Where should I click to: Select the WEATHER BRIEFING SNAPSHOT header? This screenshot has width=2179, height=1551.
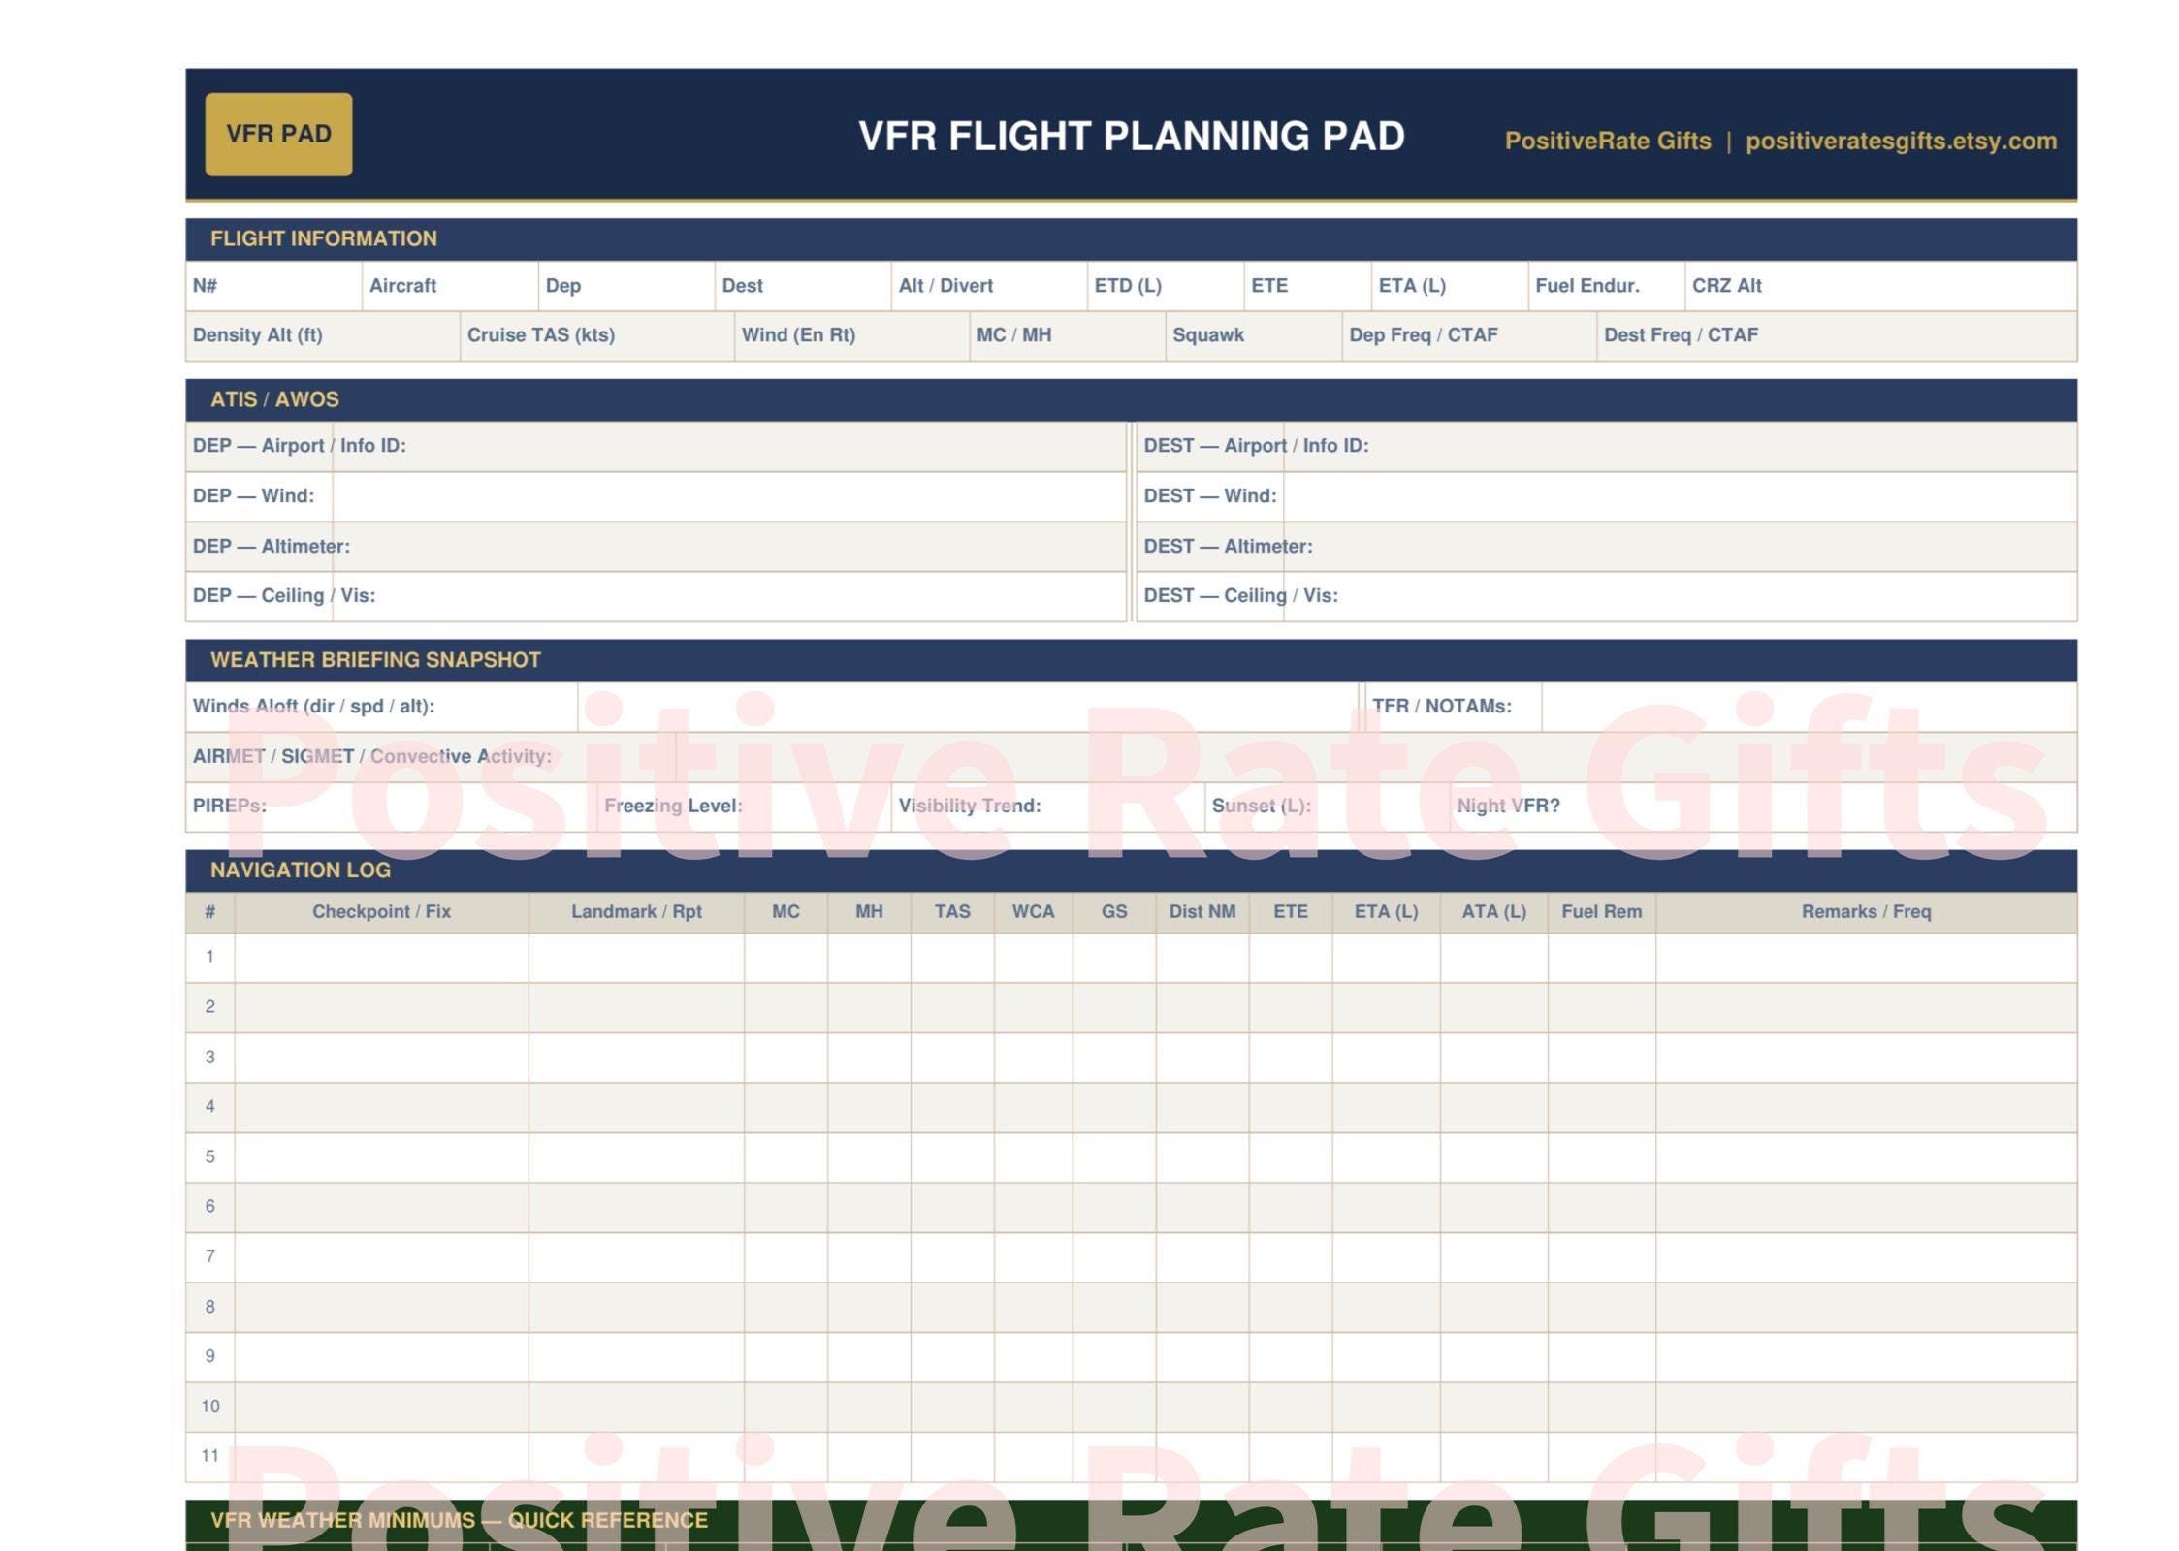click(x=1131, y=660)
